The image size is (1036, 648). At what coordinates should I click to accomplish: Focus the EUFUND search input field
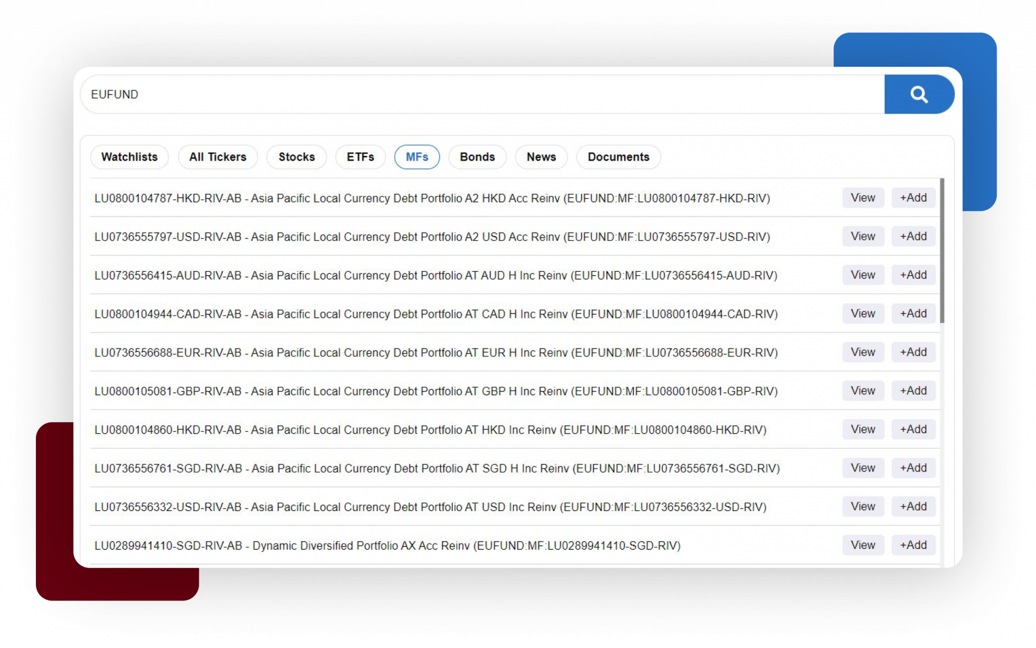482,95
